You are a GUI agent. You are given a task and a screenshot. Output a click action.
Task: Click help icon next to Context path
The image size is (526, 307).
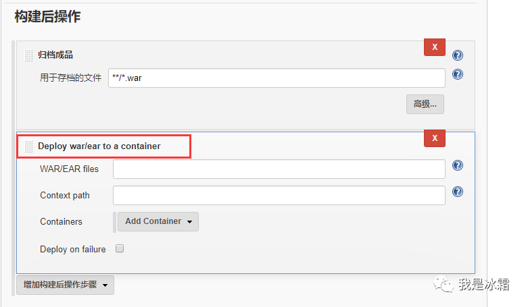(458, 192)
